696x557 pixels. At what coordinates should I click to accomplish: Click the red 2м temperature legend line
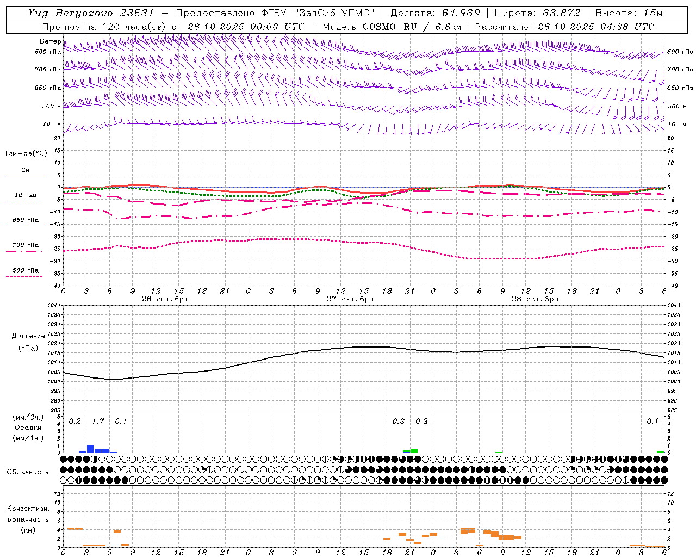tap(25, 176)
